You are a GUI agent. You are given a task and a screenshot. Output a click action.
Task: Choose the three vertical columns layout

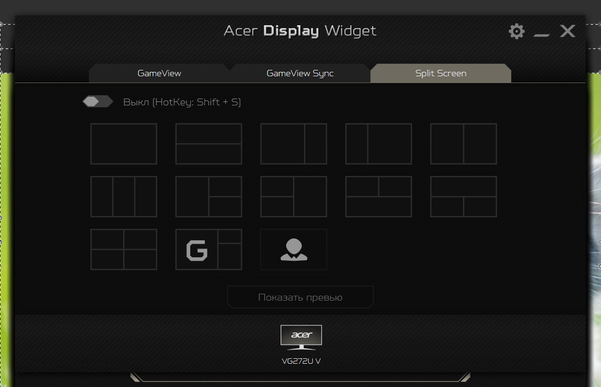(x=124, y=197)
